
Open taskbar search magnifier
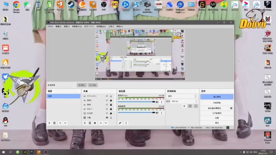[10, 152]
